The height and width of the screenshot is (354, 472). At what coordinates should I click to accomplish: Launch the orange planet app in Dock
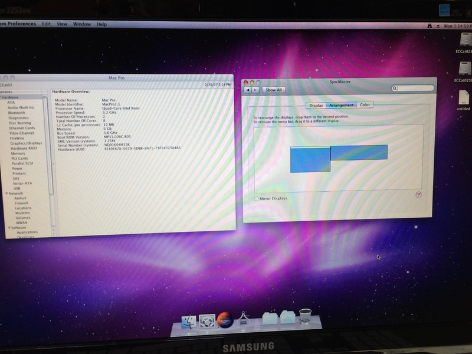(225, 320)
